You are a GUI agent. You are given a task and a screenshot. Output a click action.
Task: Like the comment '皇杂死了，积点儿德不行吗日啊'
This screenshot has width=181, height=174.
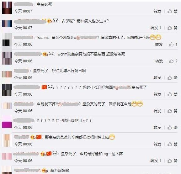tap(172, 78)
